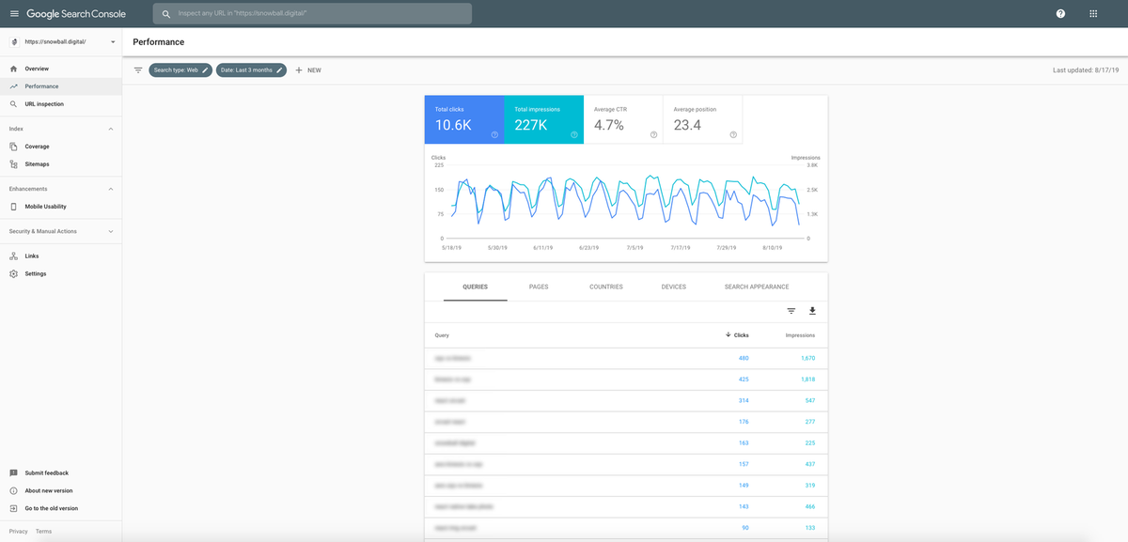Image resolution: width=1128 pixels, height=542 pixels.
Task: Open the Help question mark icon
Action: [1060, 14]
